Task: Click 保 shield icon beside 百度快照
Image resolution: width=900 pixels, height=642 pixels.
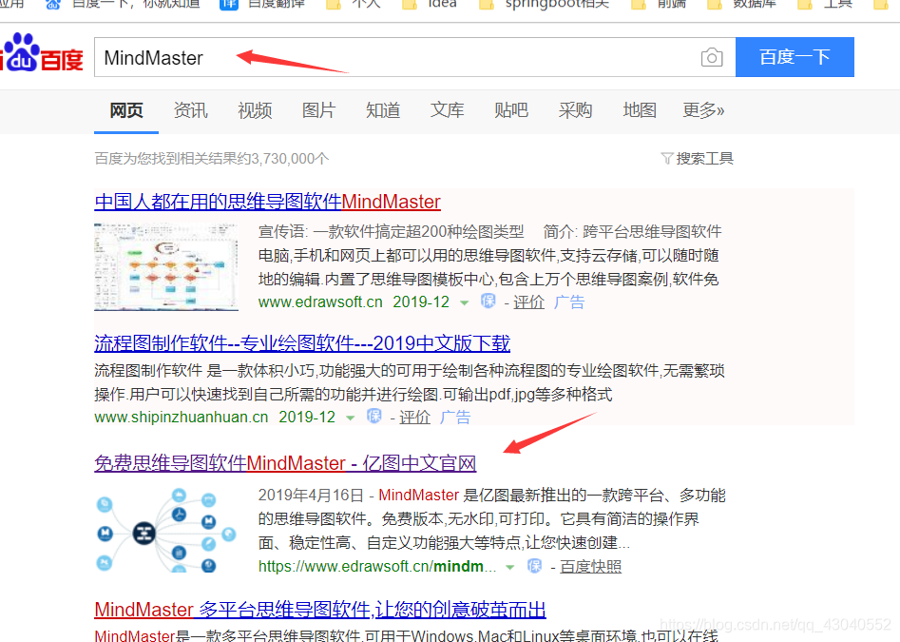Action: coord(534,566)
